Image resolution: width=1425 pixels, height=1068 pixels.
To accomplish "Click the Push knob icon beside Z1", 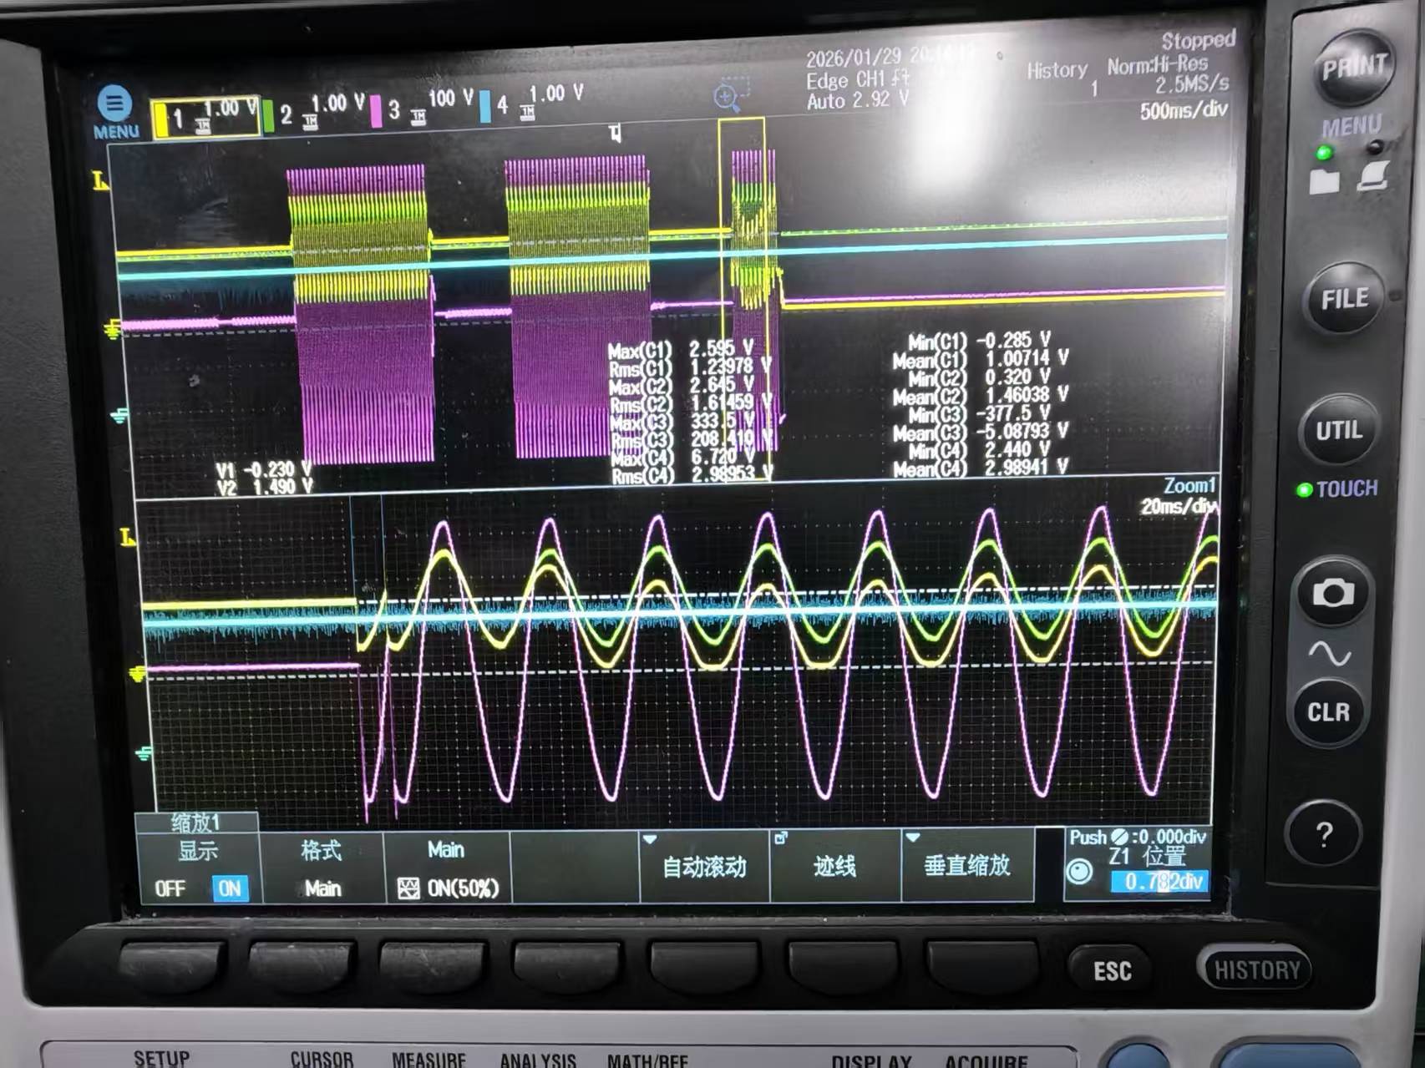I will pyautogui.click(x=1079, y=872).
